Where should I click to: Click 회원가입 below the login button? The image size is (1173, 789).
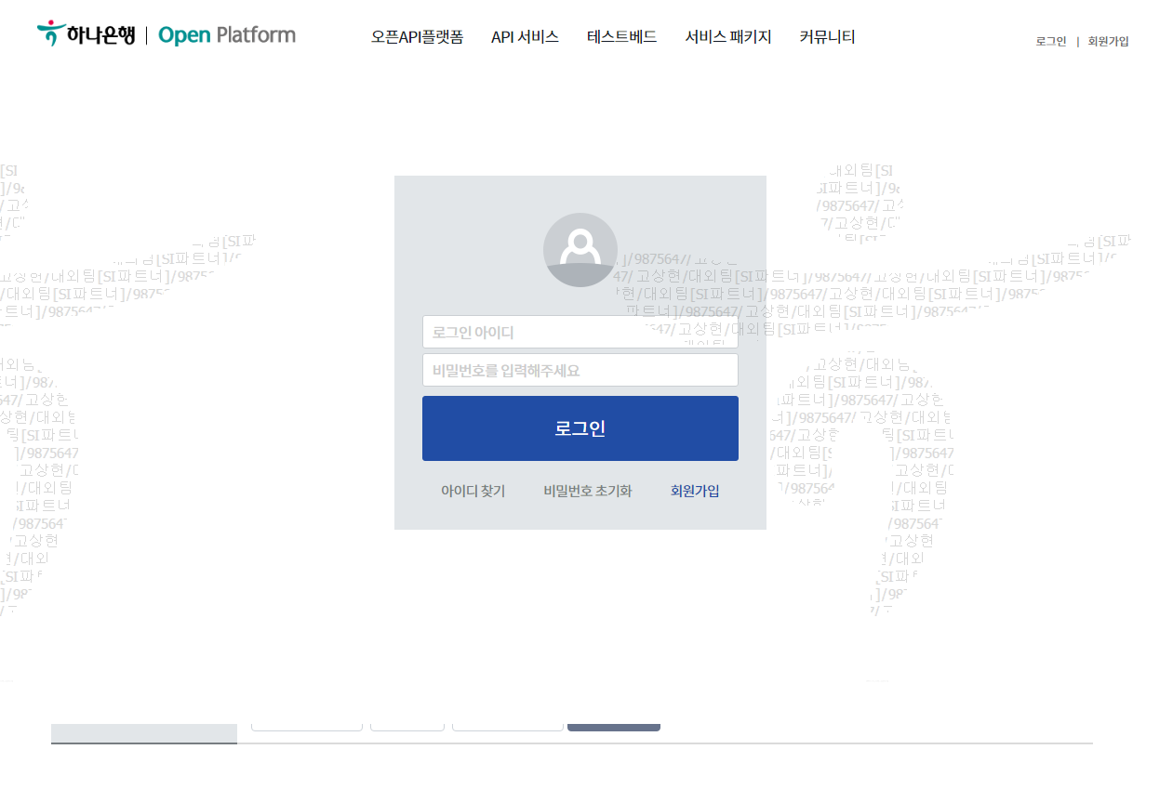coord(694,491)
